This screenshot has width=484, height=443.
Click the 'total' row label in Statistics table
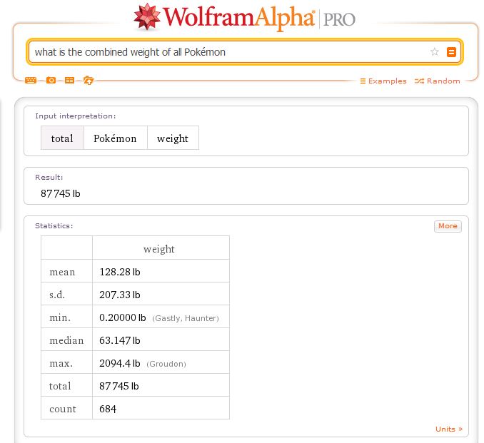pyautogui.click(x=60, y=386)
